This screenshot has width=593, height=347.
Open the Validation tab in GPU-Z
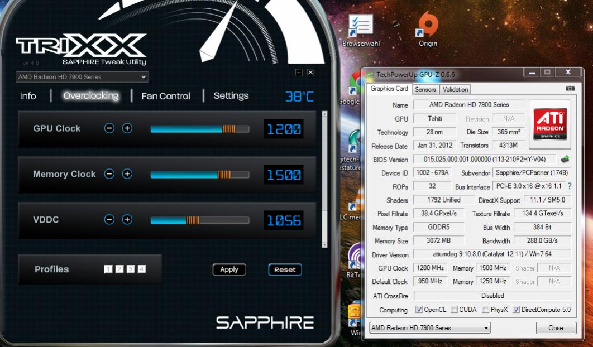pos(455,90)
